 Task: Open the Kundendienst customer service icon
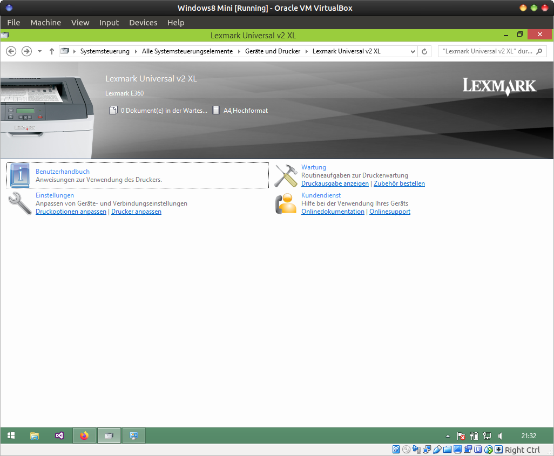286,203
